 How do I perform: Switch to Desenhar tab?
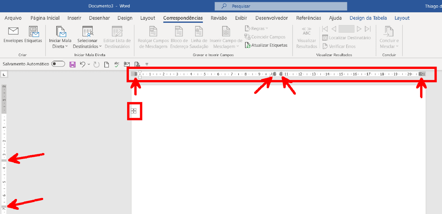(x=99, y=18)
